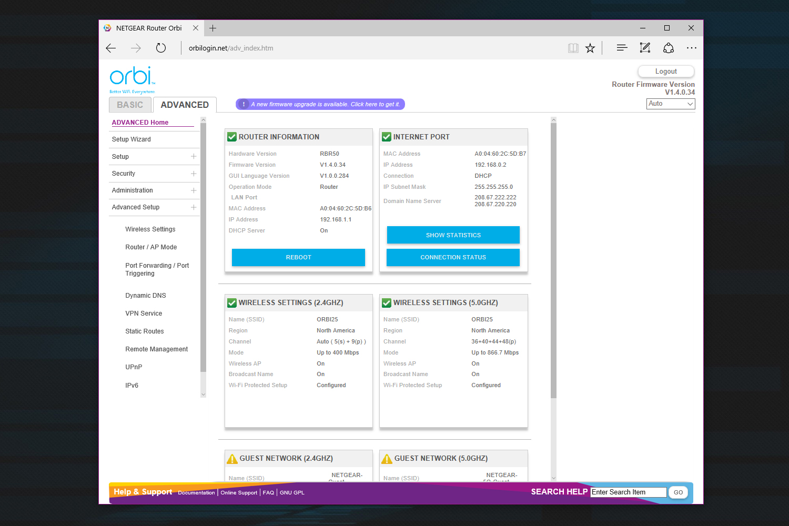This screenshot has height=526, width=789.
Task: Click the Orbi logo
Action: point(133,79)
